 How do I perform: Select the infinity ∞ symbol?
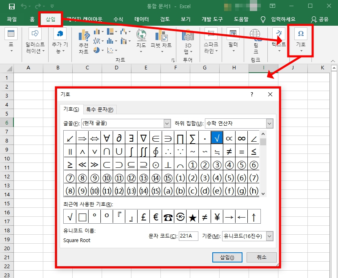[x=241, y=138]
